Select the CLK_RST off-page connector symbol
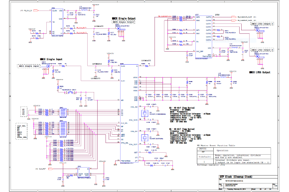 pos(50,169)
